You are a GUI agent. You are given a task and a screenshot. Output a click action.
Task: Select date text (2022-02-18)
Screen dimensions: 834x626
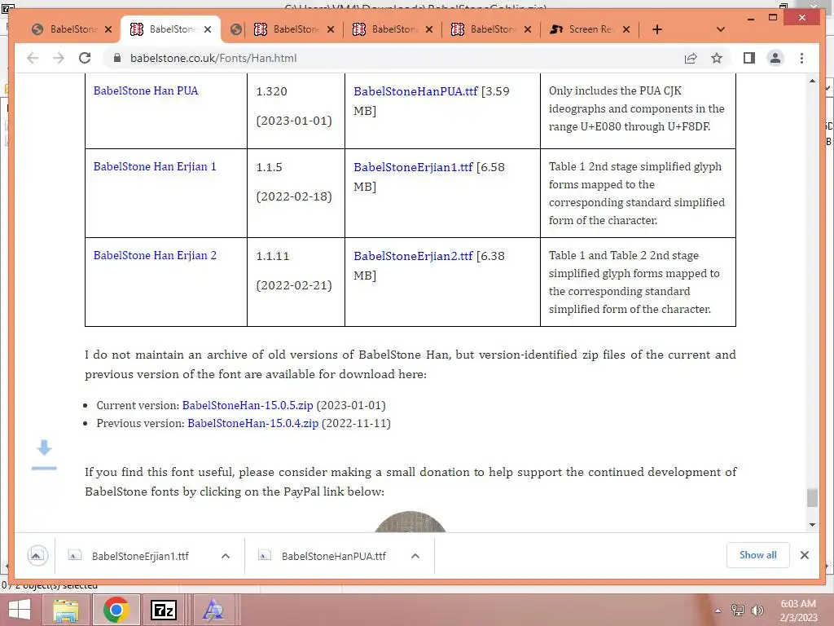coord(294,196)
